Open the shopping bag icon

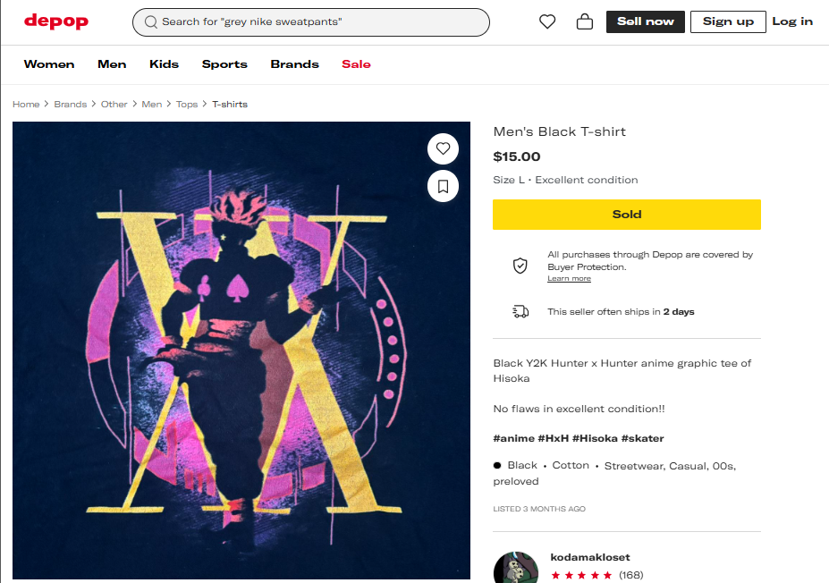[x=585, y=21]
